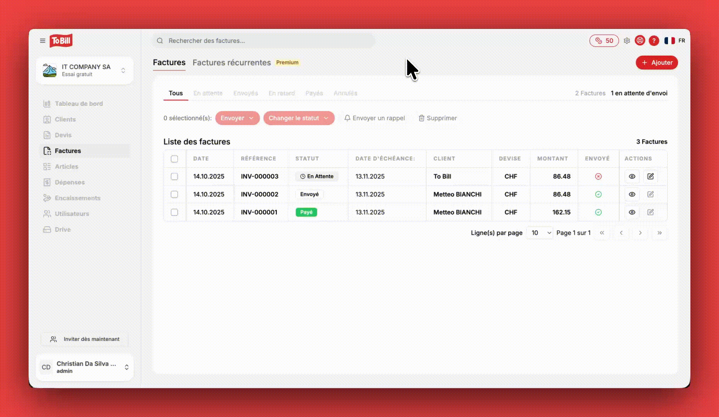This screenshot has height=417, width=719.
Task: Tick the checkbox for invoice INV-000001
Action: click(174, 212)
